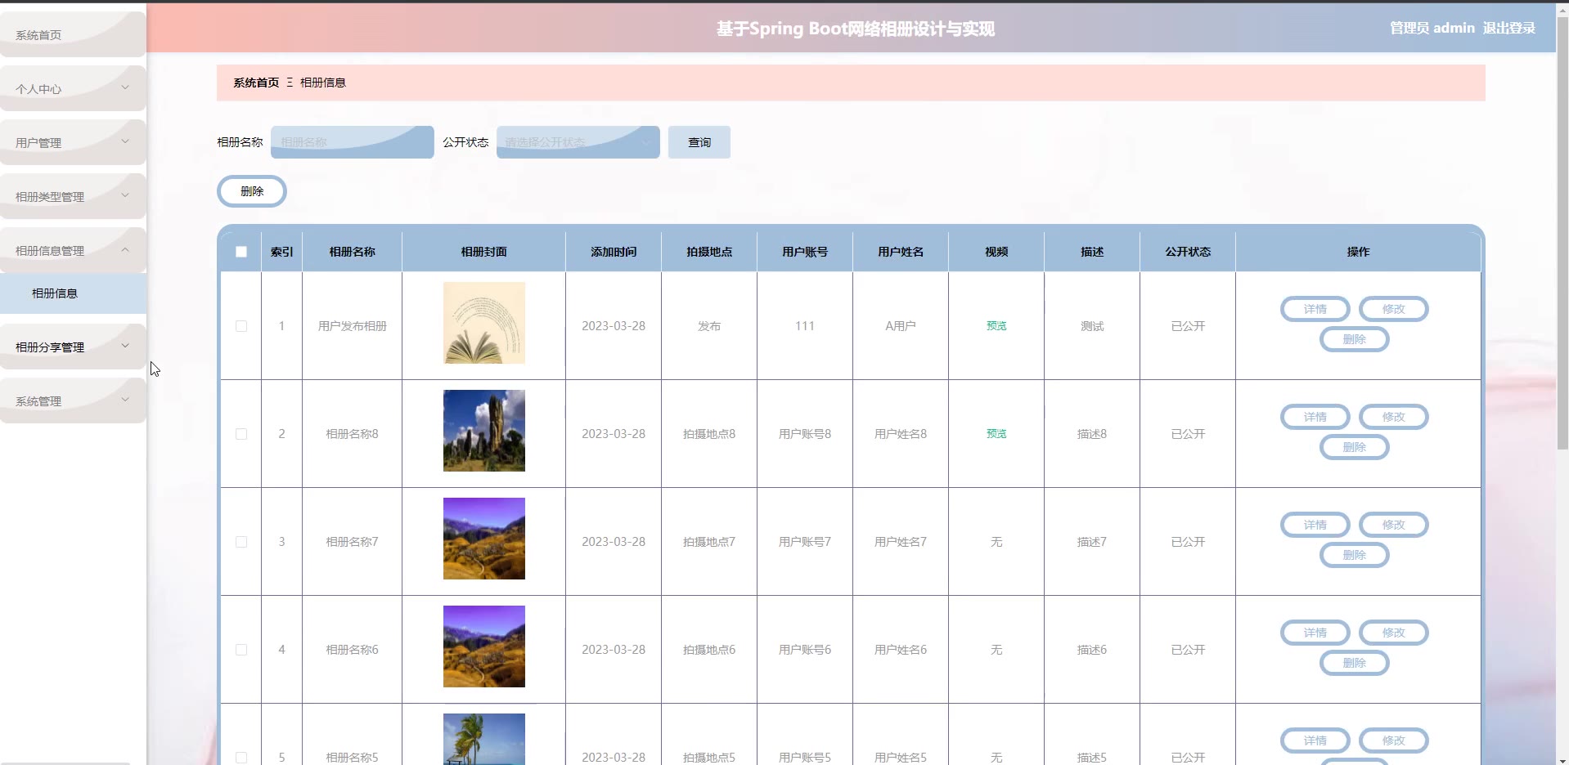This screenshot has height=765, width=1569.
Task: Click cell text 描述7
Action: pos(1092,542)
